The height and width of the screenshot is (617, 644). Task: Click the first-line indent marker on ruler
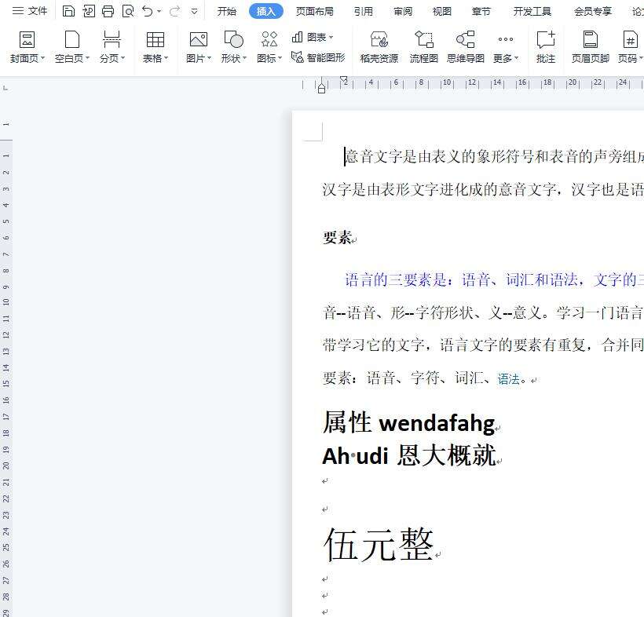pos(344,79)
